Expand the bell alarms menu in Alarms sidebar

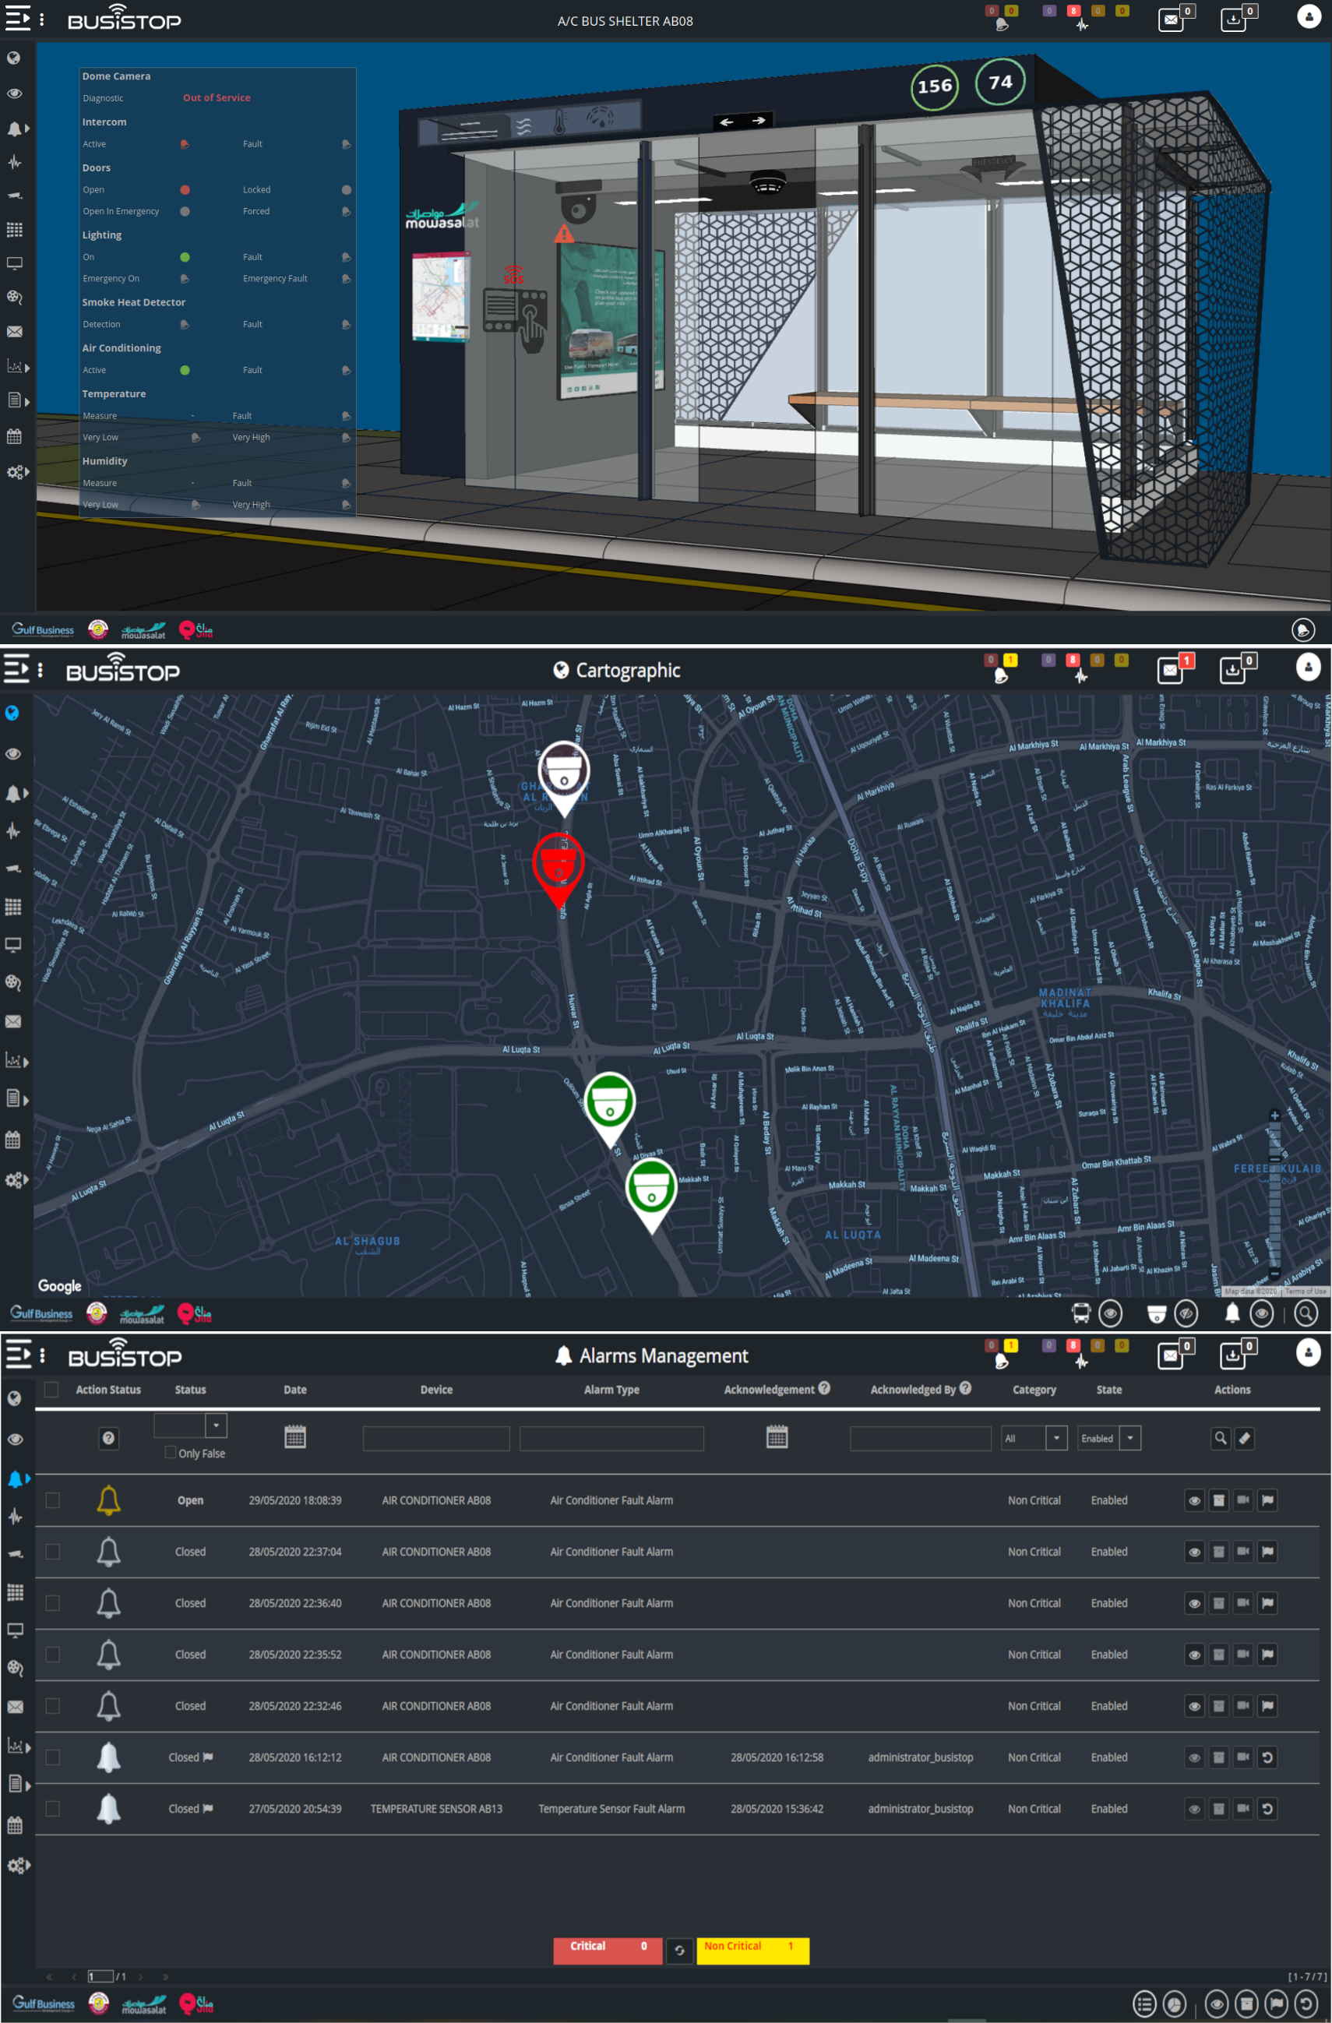[x=18, y=1479]
